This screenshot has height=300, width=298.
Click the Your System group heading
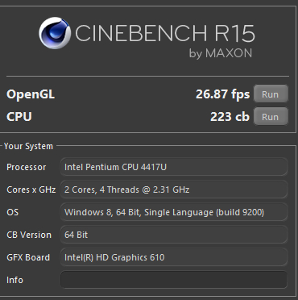28,146
